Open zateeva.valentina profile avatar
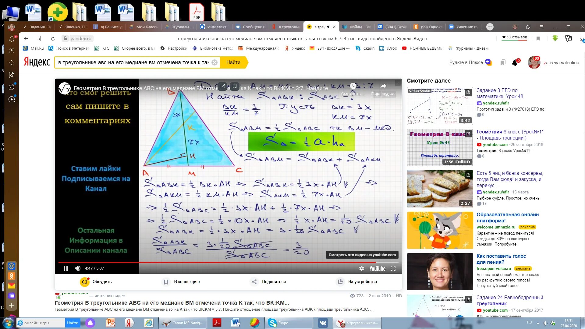Image resolution: width=585 pixels, height=329 pixels. [534, 62]
